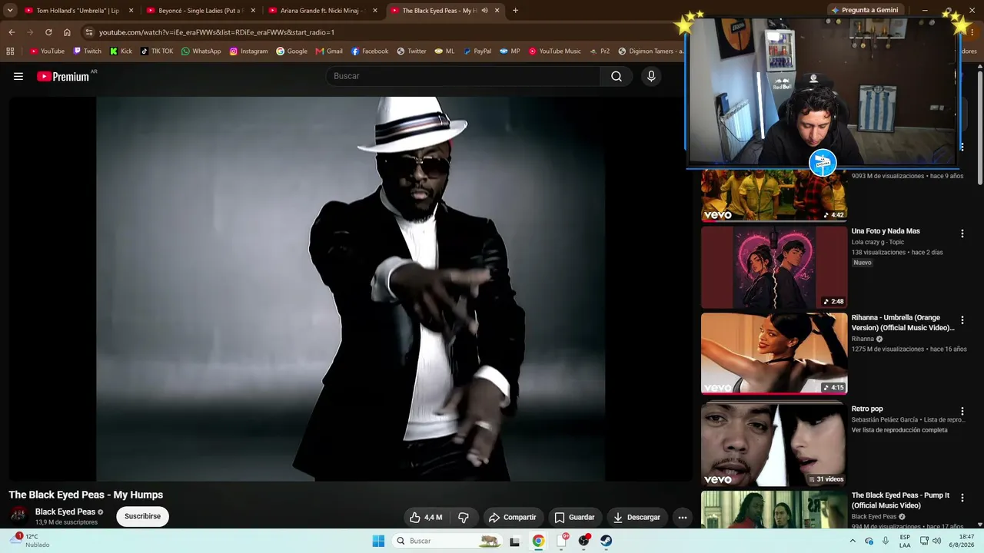
Task: Download the video with Descargar
Action: click(x=637, y=517)
